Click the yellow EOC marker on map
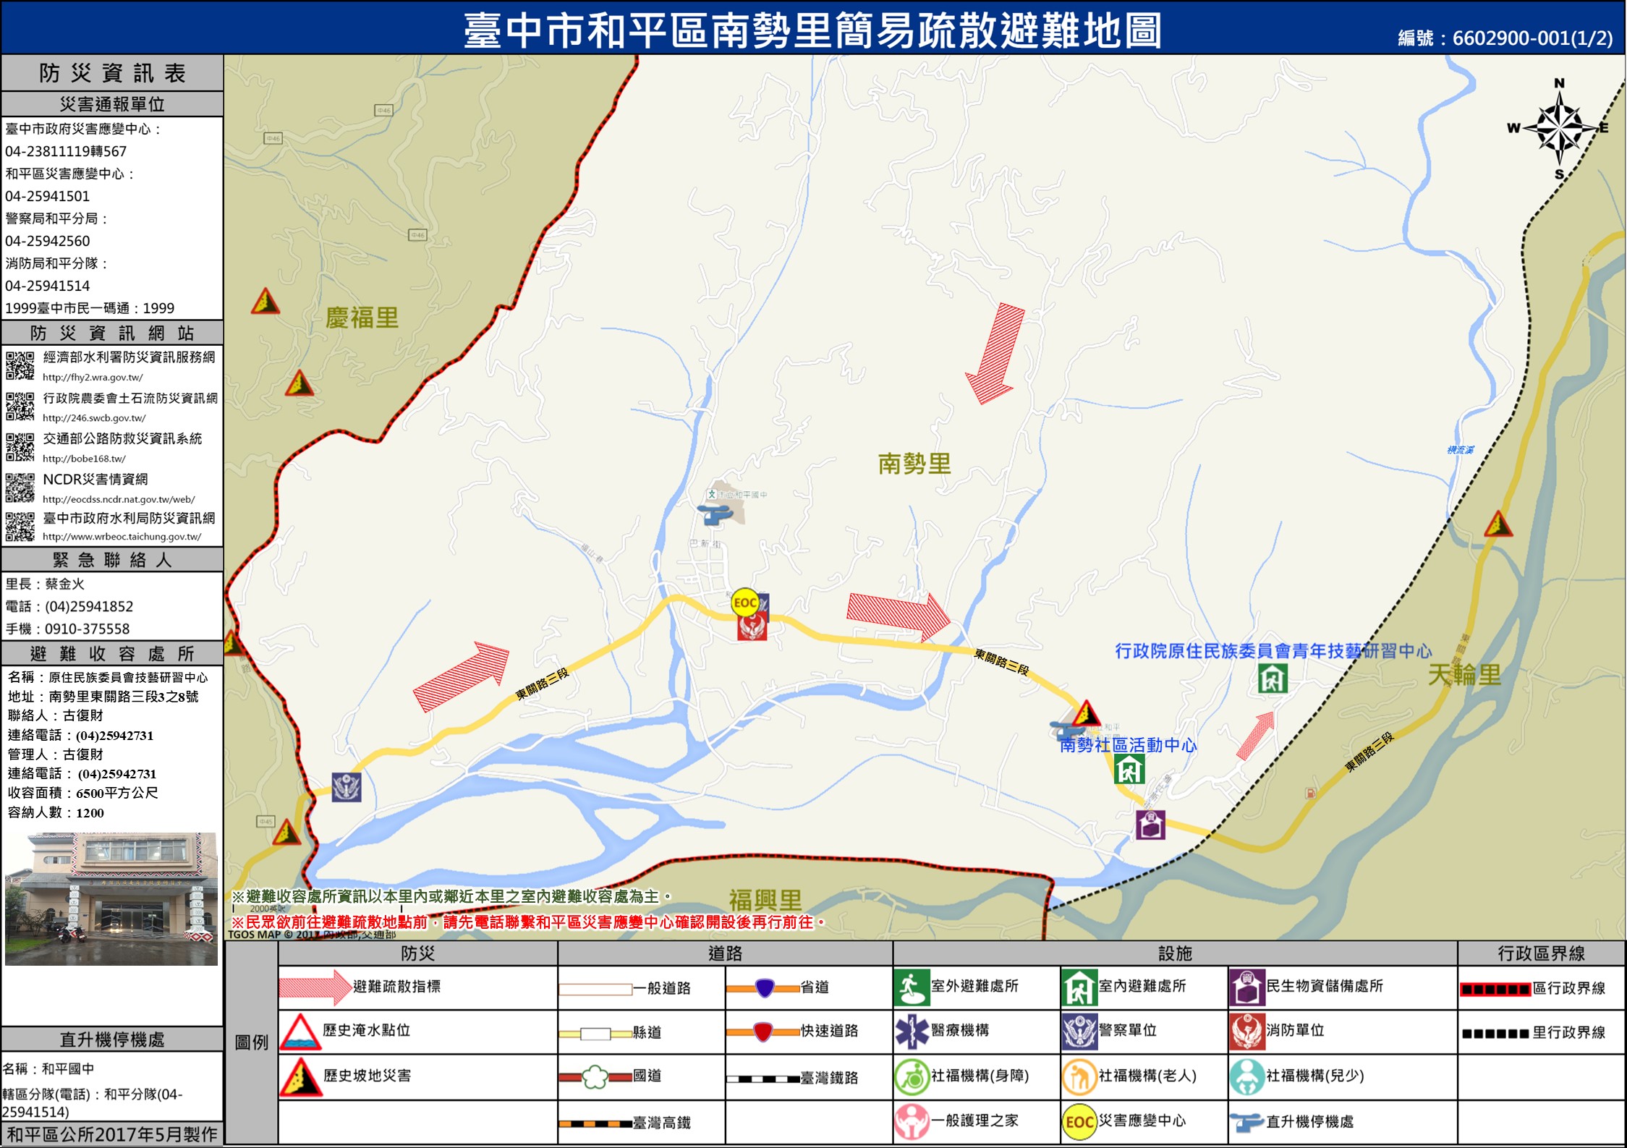The image size is (1627, 1148). pyautogui.click(x=744, y=603)
